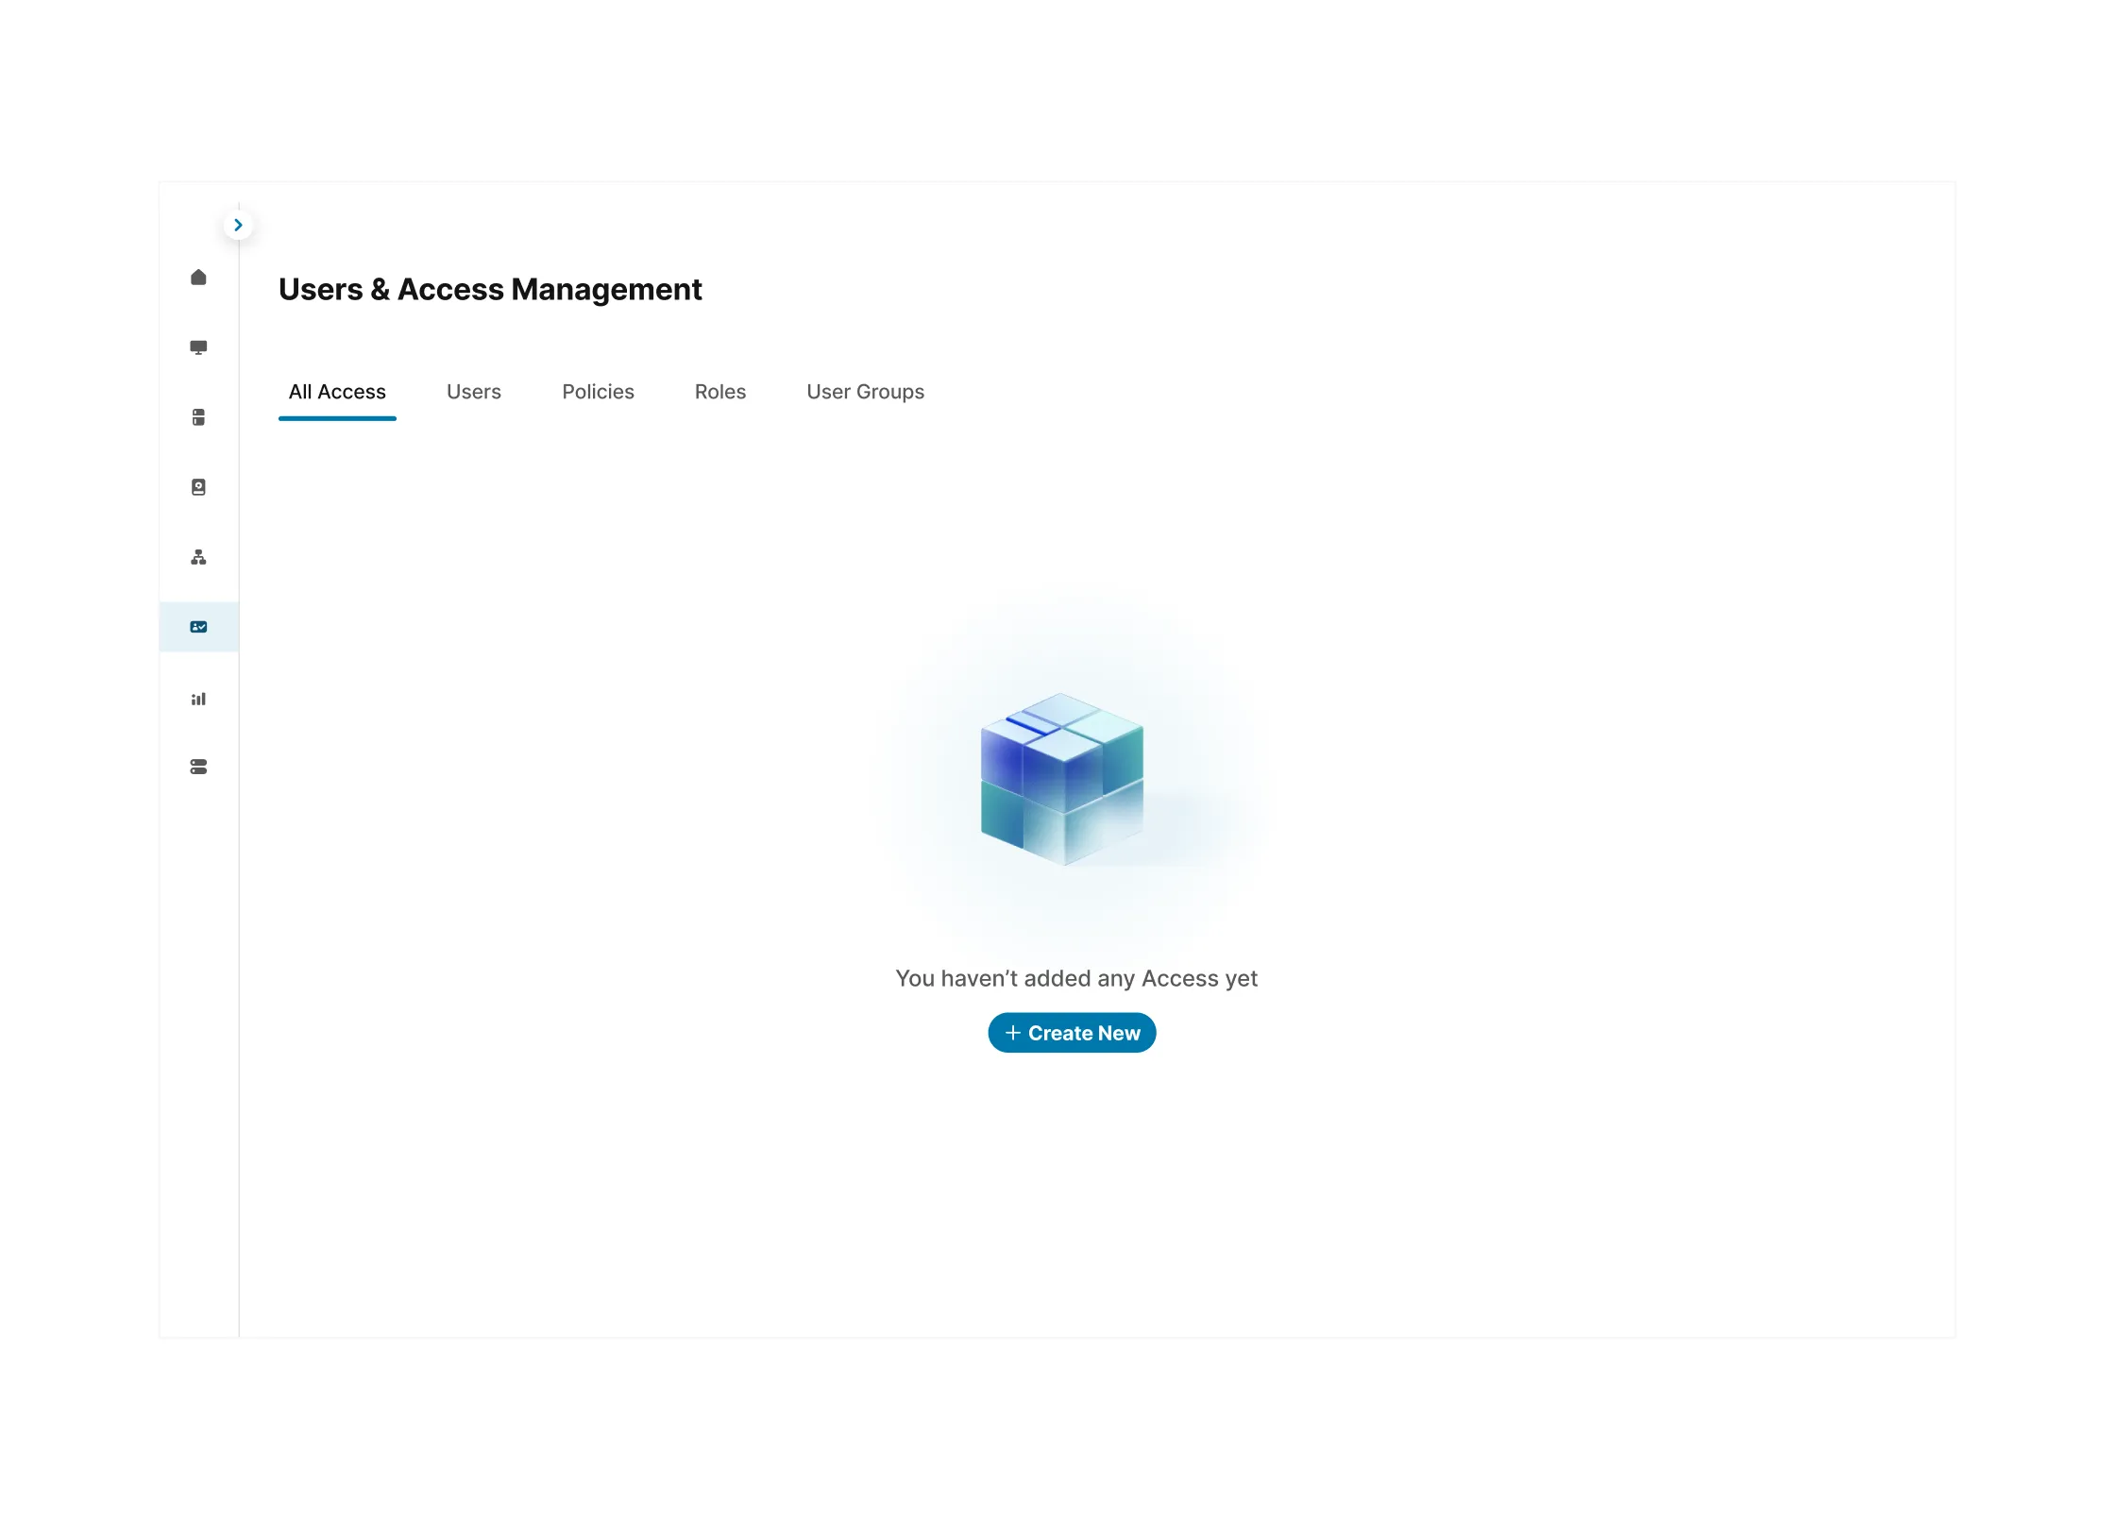Select the highlighted access management sidebar icon
This screenshot has height=1520, width=2115.
[x=198, y=626]
